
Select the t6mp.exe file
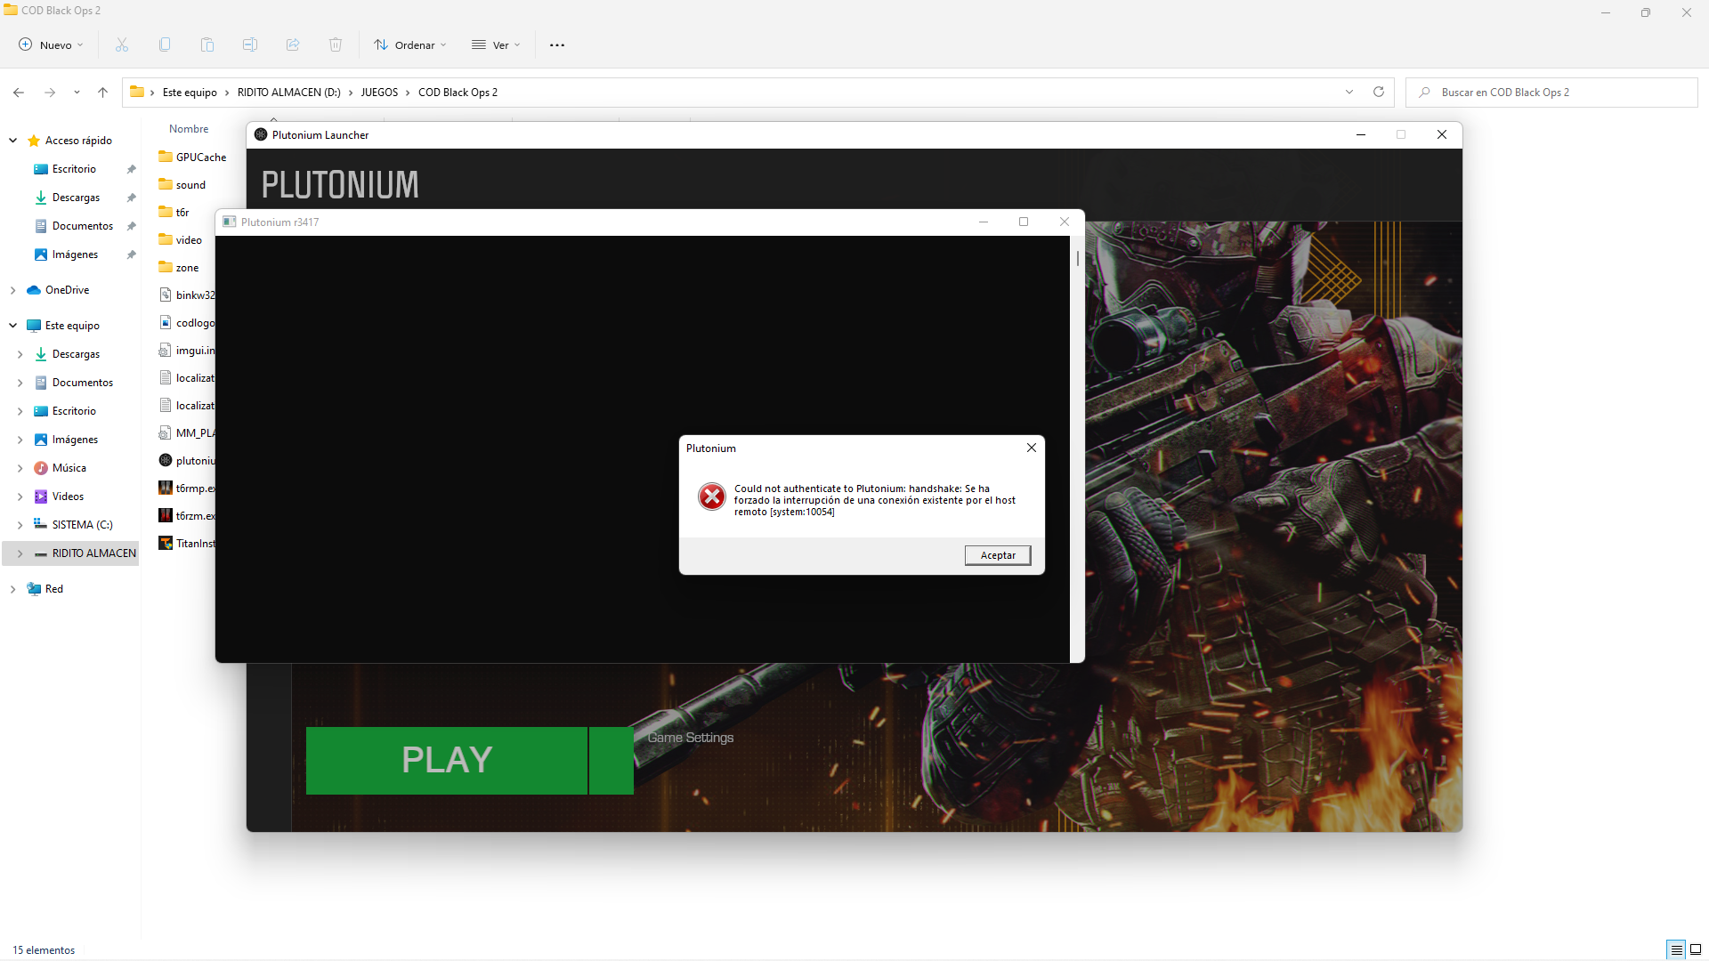(x=187, y=489)
